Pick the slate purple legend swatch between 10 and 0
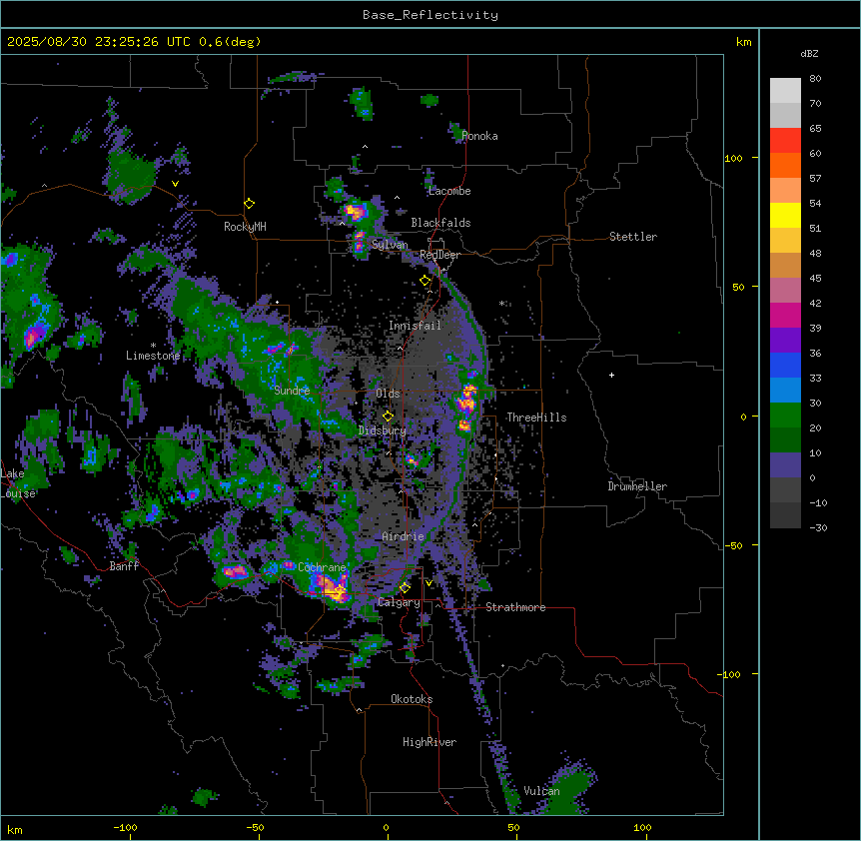 coord(785,465)
